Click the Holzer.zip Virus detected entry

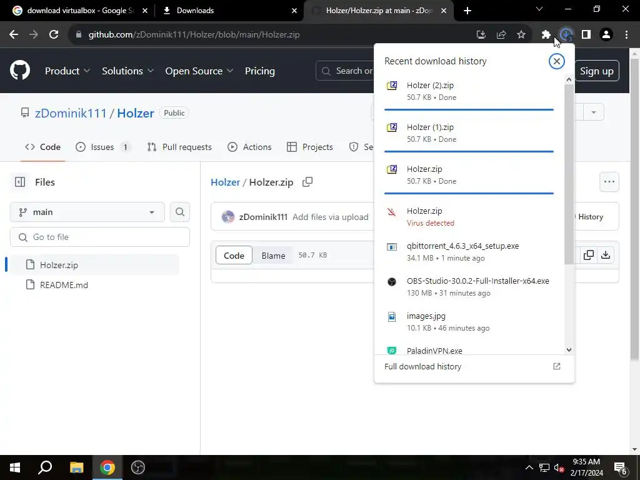coord(469,217)
